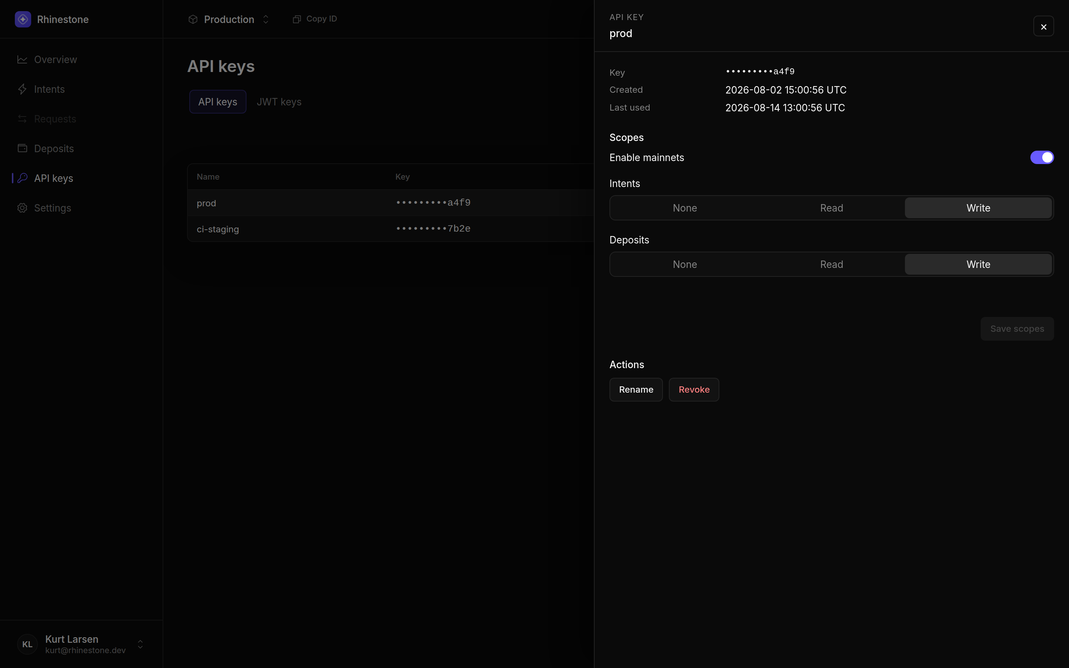This screenshot has width=1069, height=668.
Task: Switch to the JWT keys tab
Action: click(279, 102)
